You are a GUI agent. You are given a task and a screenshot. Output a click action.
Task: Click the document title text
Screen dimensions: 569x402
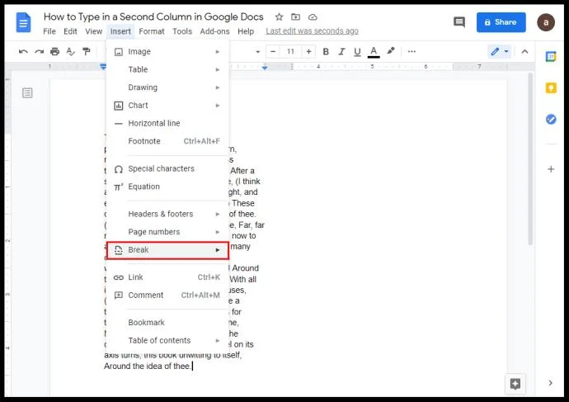click(153, 17)
